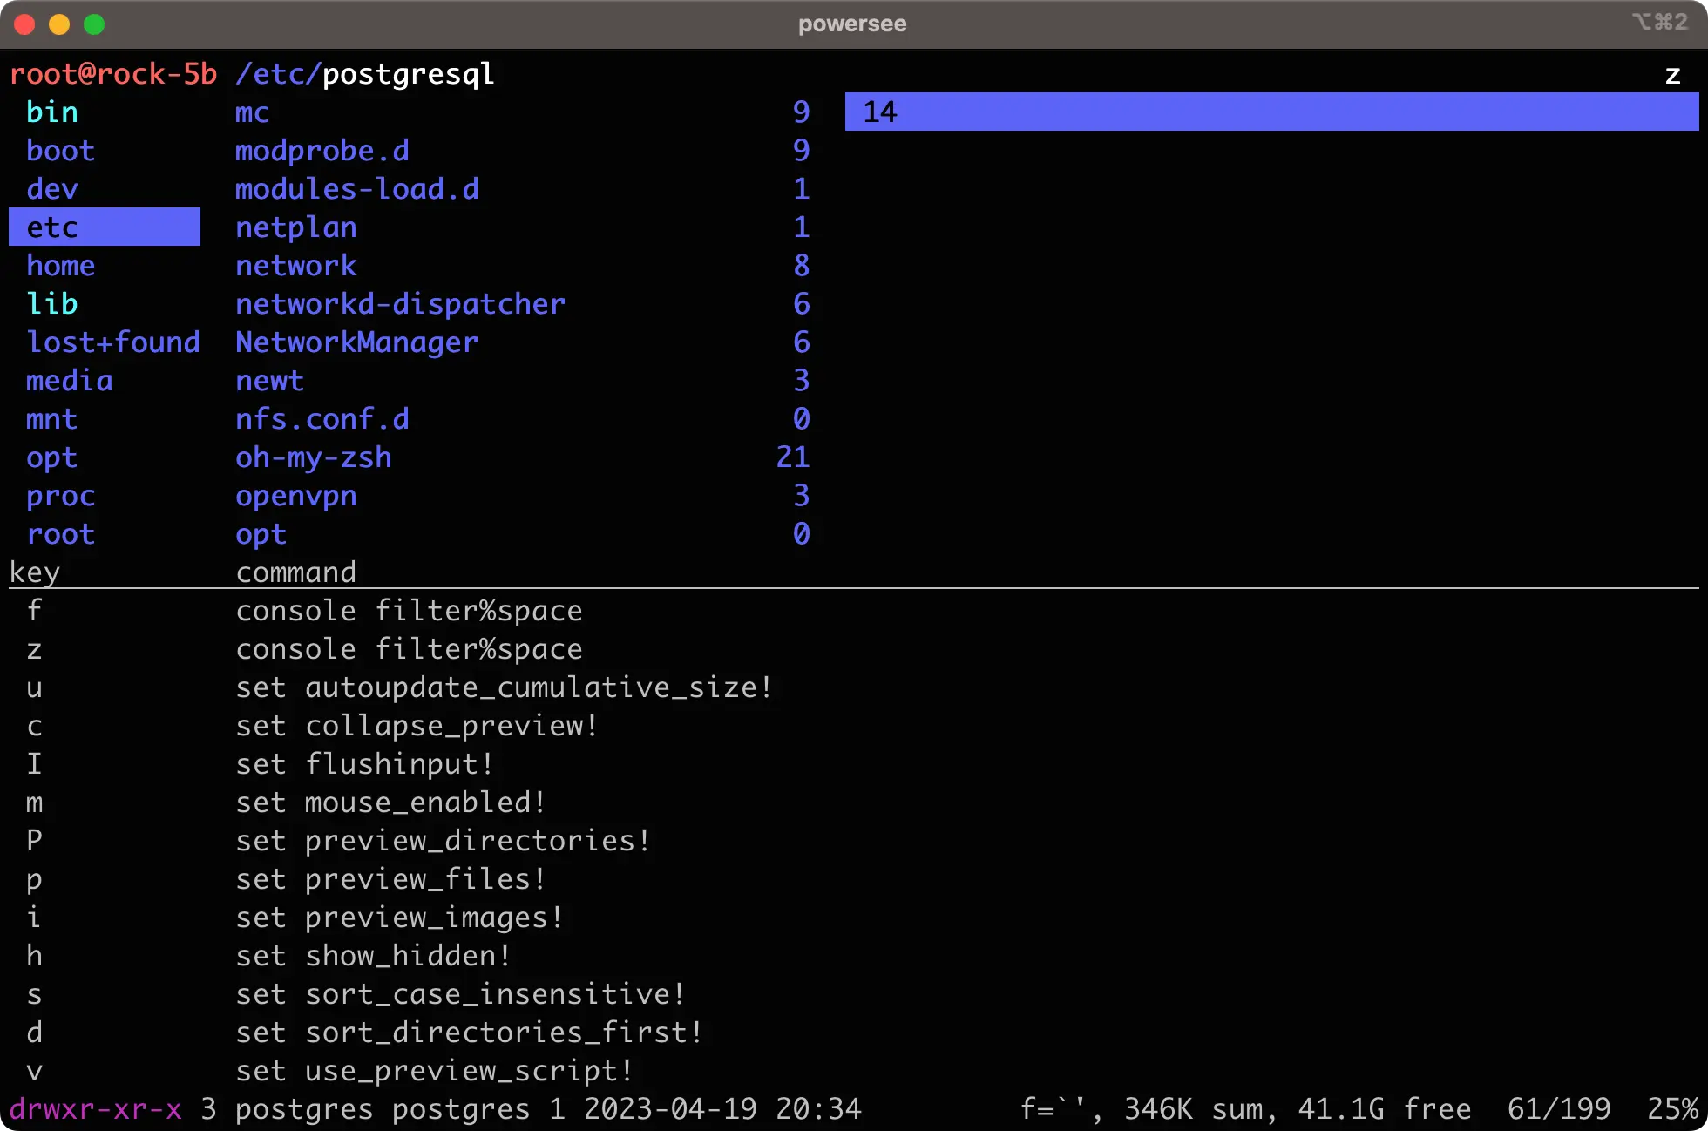The image size is (1708, 1131).
Task: Click the /etc/ path segment
Action: pyautogui.click(x=279, y=74)
